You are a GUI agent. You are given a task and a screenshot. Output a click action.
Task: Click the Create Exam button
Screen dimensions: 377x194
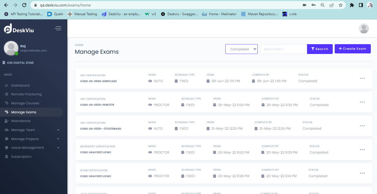(352, 49)
